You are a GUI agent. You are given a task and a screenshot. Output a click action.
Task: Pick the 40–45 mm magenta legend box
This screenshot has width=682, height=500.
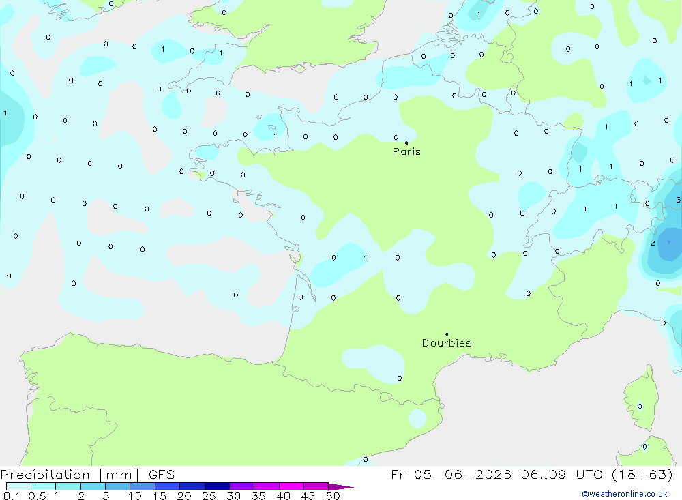click(x=291, y=486)
